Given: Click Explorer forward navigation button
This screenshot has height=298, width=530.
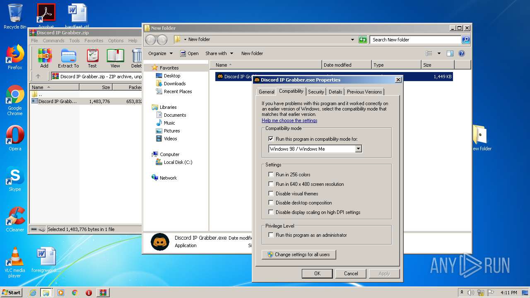Looking at the screenshot, I should tap(162, 40).
